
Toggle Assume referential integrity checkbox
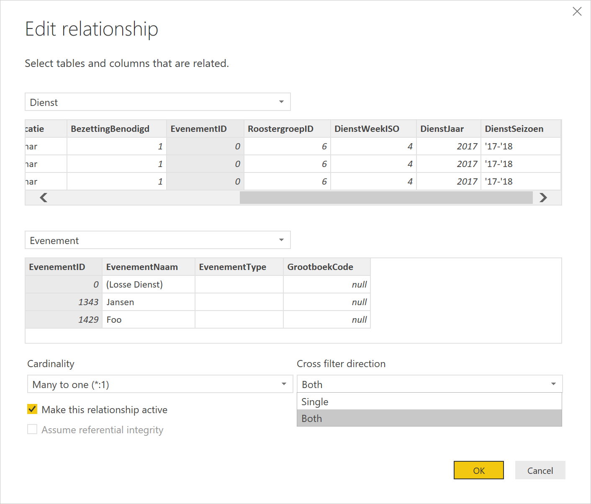click(x=32, y=429)
